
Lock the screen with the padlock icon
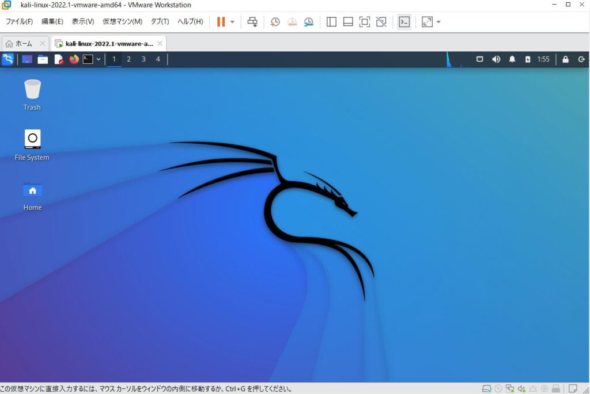(566, 59)
